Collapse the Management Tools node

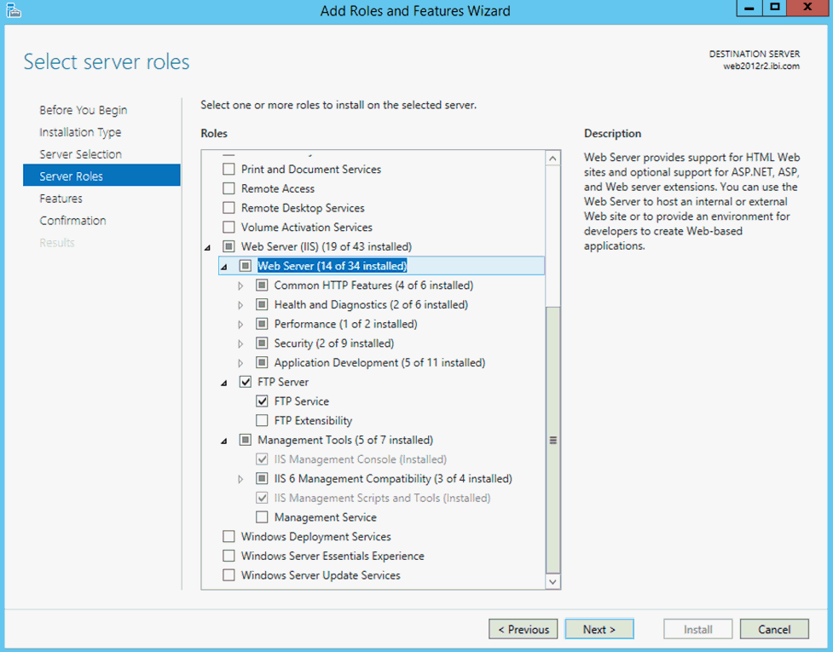(x=224, y=441)
